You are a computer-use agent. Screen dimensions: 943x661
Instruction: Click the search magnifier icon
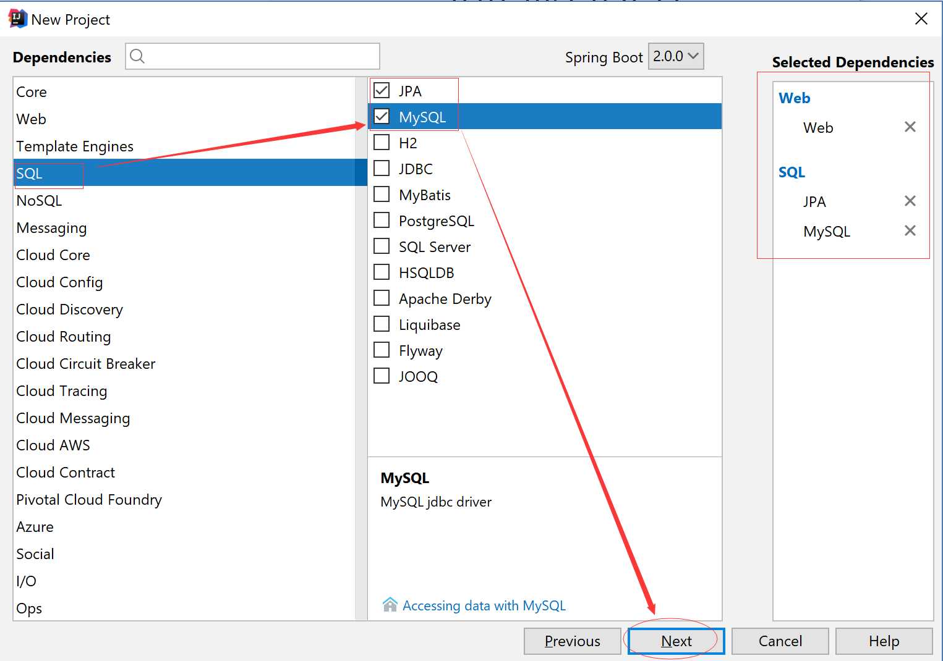[x=137, y=56]
